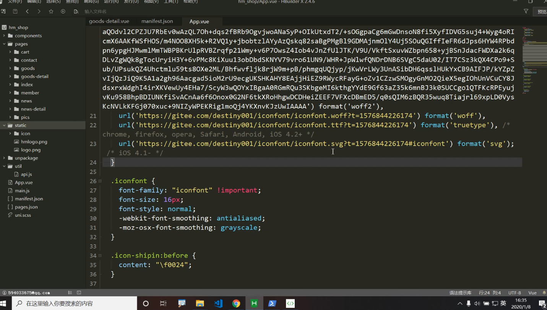Change the UTF-8 encoding setting
Viewport: 547px width, 310px height.
[x=515, y=293]
